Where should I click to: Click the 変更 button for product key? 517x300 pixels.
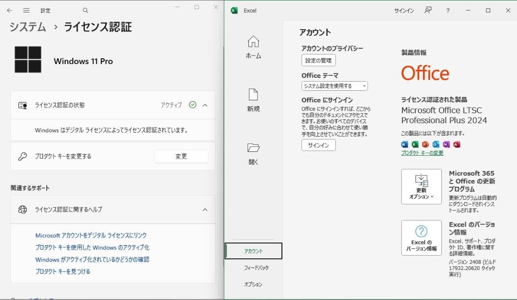pos(181,156)
